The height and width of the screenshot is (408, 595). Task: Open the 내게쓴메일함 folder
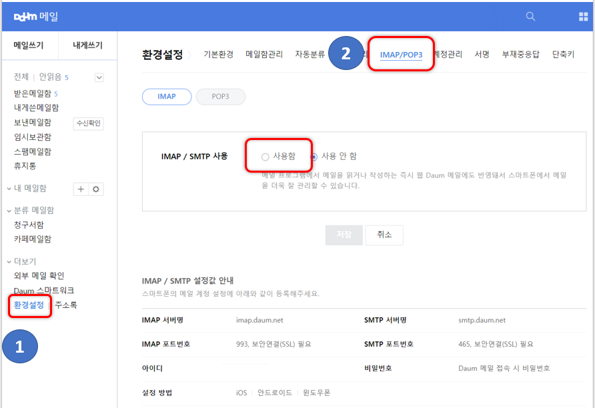coord(37,108)
